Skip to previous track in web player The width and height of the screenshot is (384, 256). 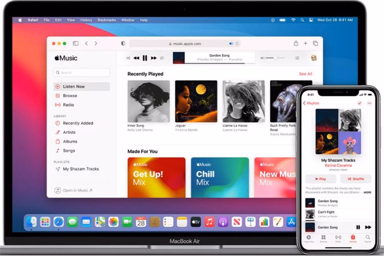point(136,58)
